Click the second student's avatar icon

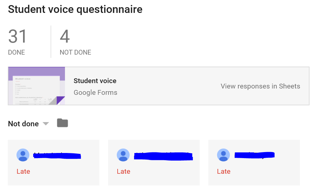tap(123, 155)
